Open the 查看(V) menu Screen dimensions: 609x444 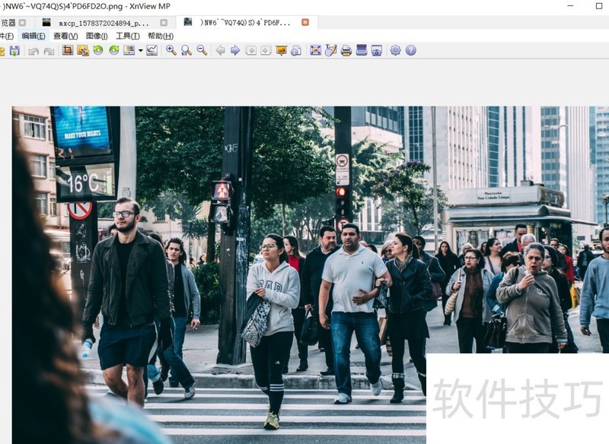point(65,36)
